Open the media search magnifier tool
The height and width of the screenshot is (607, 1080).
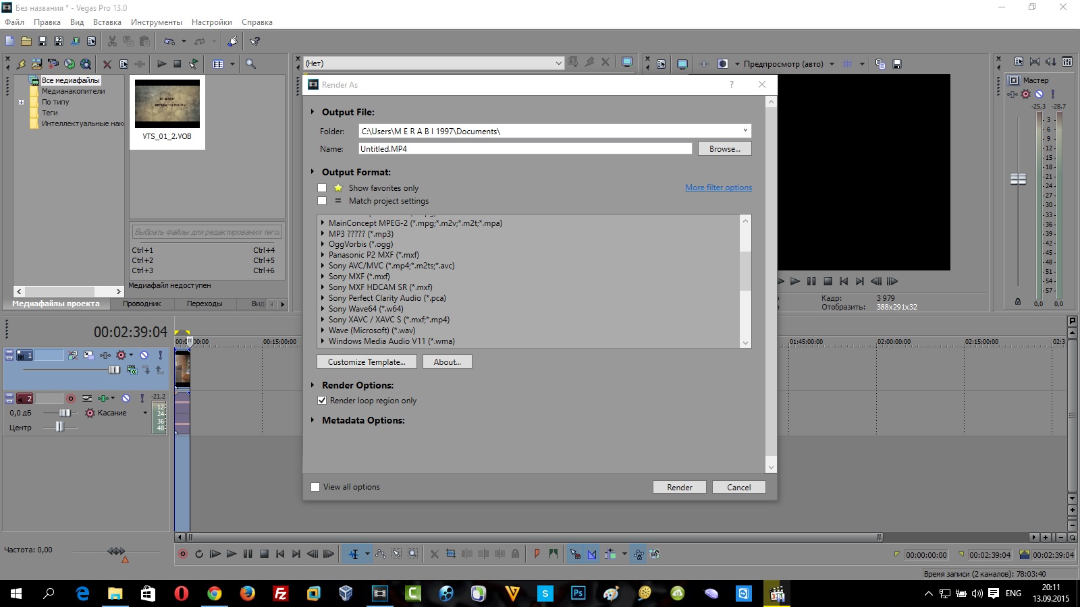pos(250,64)
